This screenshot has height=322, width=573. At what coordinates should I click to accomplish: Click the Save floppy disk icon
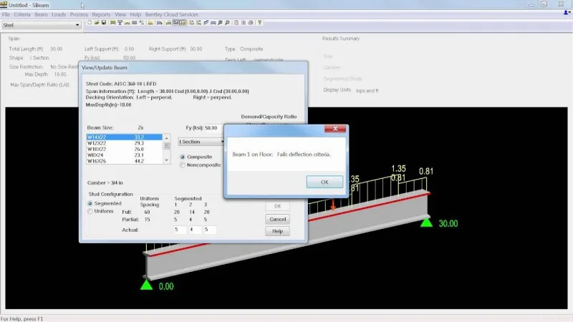pos(104,23)
